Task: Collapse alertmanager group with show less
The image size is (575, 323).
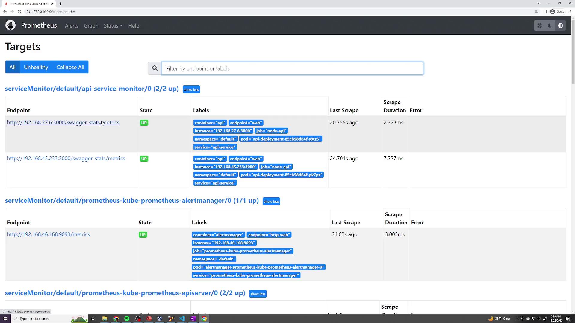Action: click(x=271, y=202)
